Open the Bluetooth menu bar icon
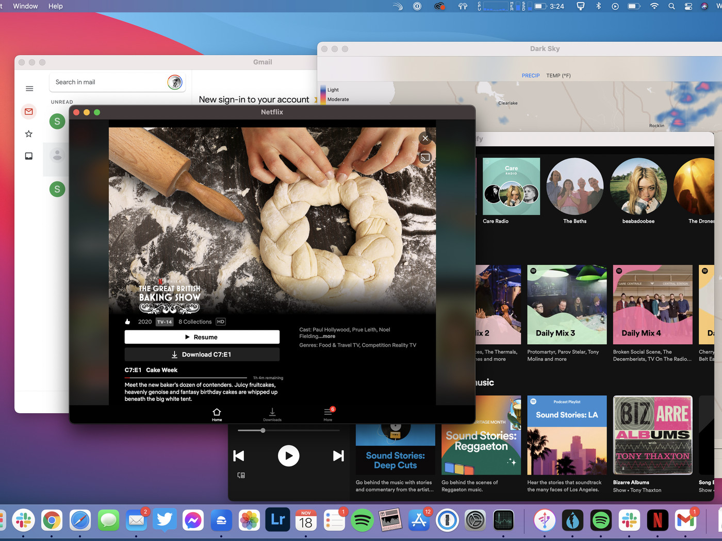The image size is (722, 541). point(598,6)
